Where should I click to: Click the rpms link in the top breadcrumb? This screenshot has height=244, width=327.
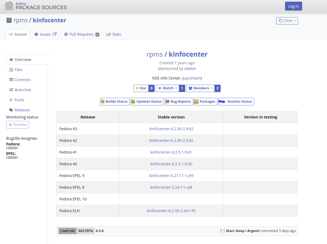point(21,20)
